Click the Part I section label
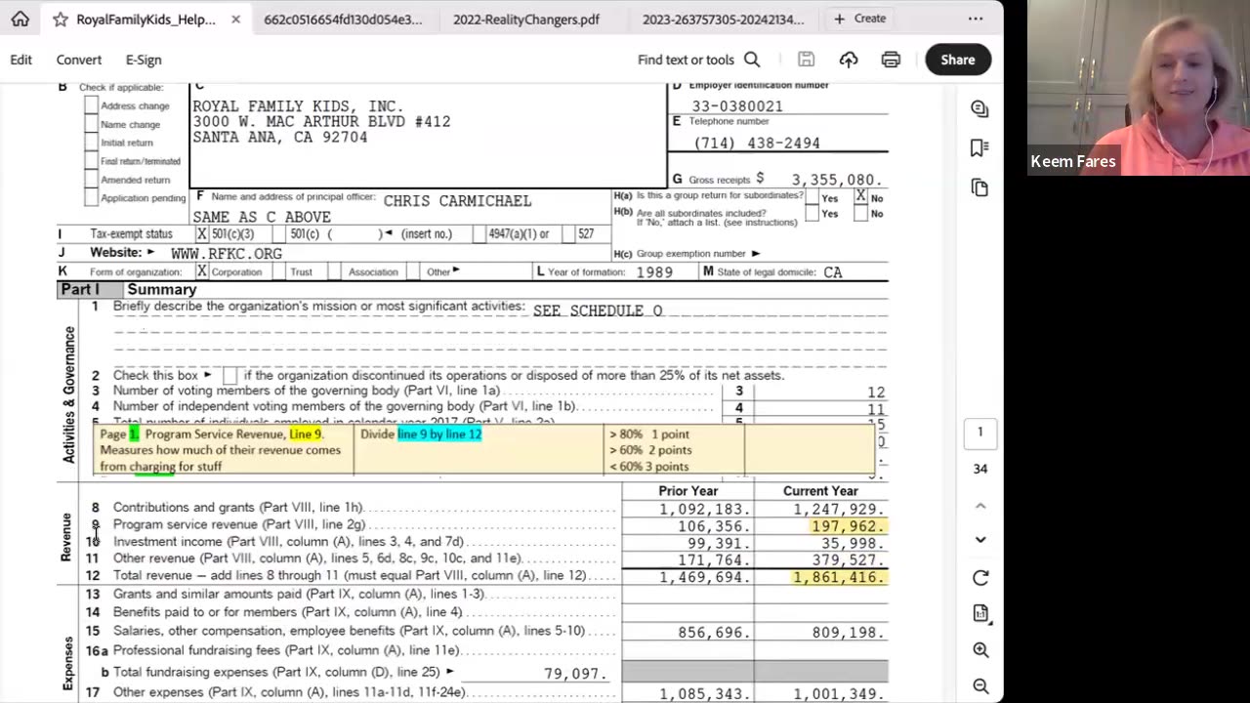1250x703 pixels. [x=80, y=290]
